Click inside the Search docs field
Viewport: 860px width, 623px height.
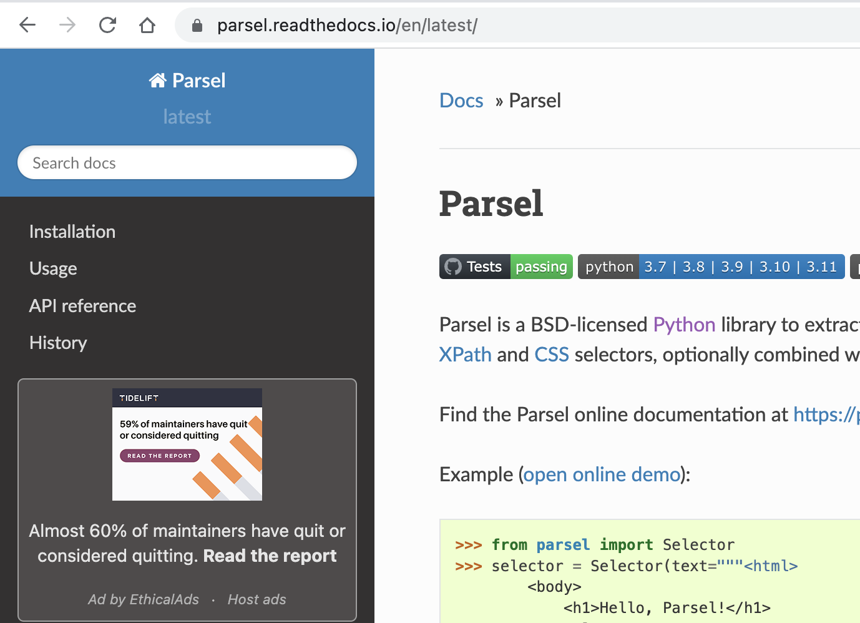(187, 163)
